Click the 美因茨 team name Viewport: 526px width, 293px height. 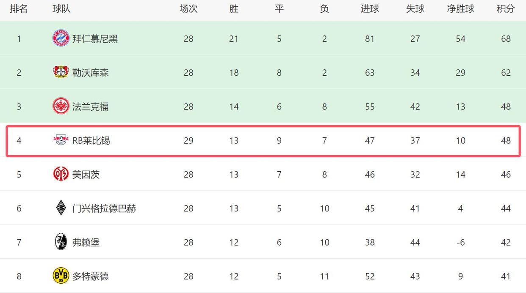86,174
